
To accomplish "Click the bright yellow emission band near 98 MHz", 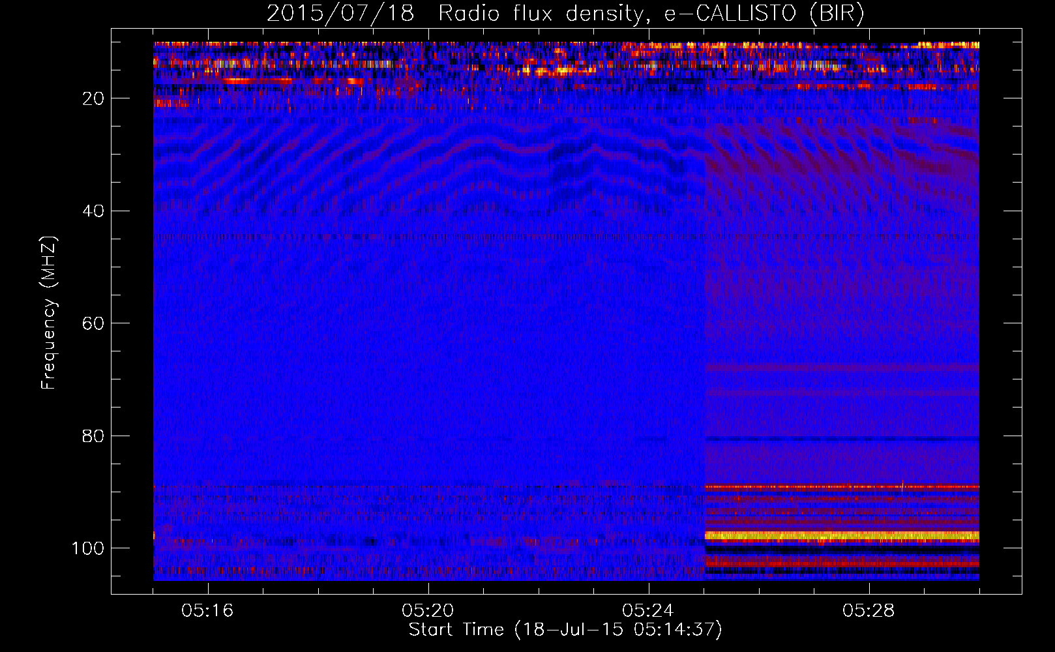I will [842, 536].
